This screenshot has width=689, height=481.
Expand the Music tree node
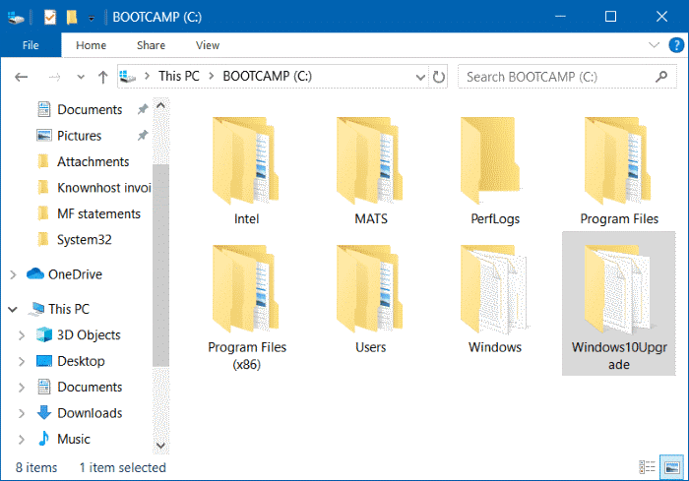pyautogui.click(x=22, y=440)
